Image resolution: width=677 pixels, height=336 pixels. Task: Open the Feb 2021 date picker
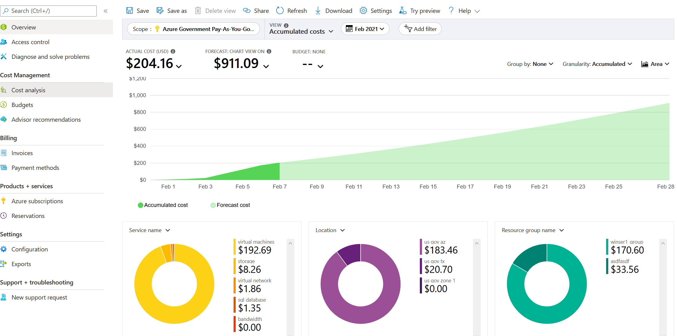coord(365,29)
